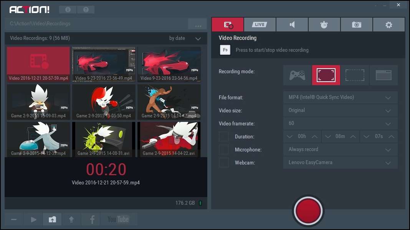Increase the duration minutes value
The image size is (410, 230).
point(353,136)
